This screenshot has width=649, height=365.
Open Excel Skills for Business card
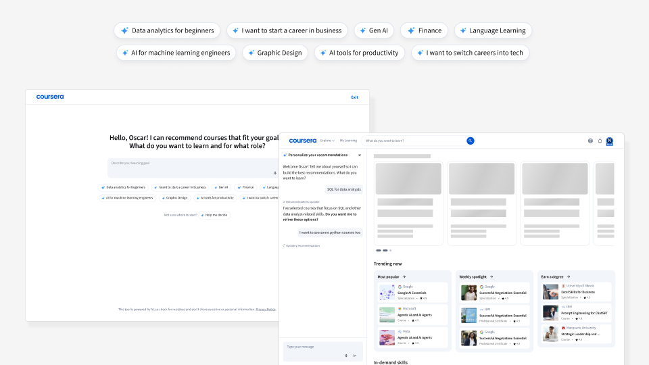(x=577, y=292)
